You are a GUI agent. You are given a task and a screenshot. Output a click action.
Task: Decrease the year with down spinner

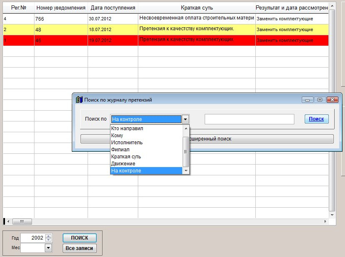49,240
